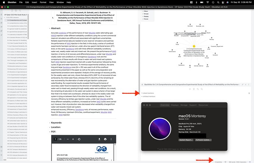Image resolution: width=254 pixels, height=163 pixels.
Task: Click the PDF page number field
Action: click(x=55, y=139)
